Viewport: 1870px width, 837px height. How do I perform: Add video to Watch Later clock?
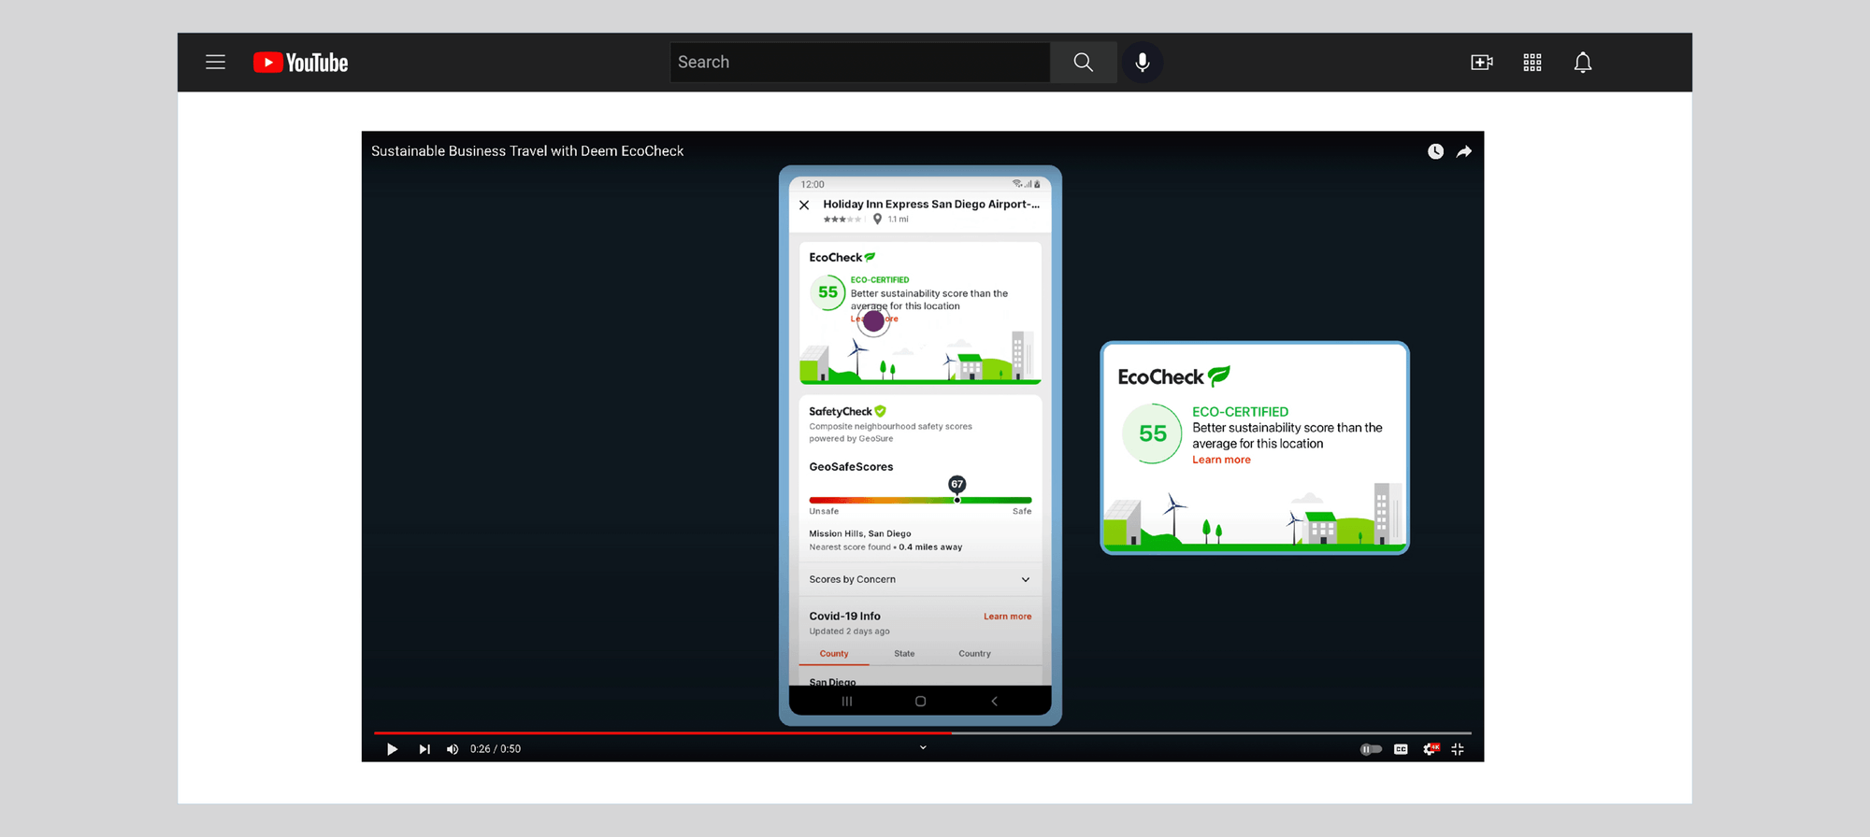point(1435,151)
